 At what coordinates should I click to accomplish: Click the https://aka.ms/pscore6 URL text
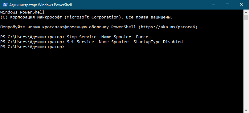168,27
